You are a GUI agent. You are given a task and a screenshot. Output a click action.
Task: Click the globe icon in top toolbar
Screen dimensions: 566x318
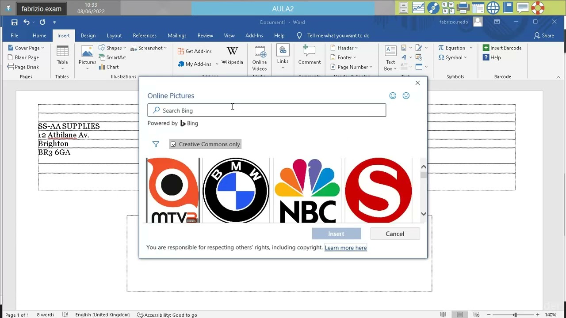[493, 8]
